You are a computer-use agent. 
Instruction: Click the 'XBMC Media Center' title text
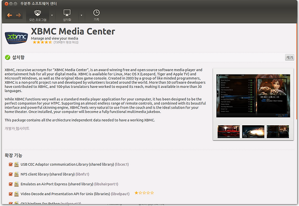coord(73,31)
